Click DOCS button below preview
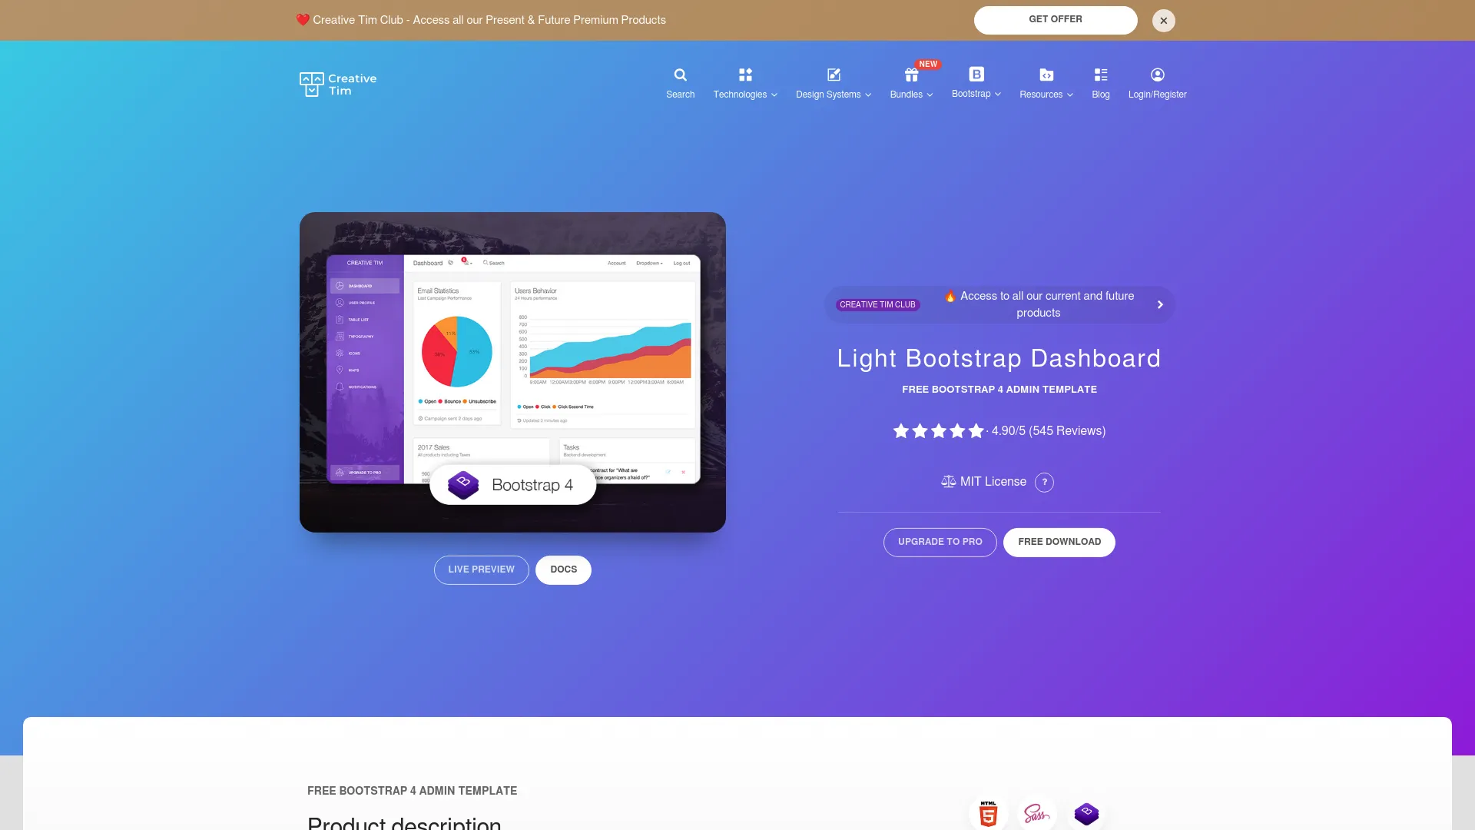The image size is (1475, 830). (x=562, y=569)
